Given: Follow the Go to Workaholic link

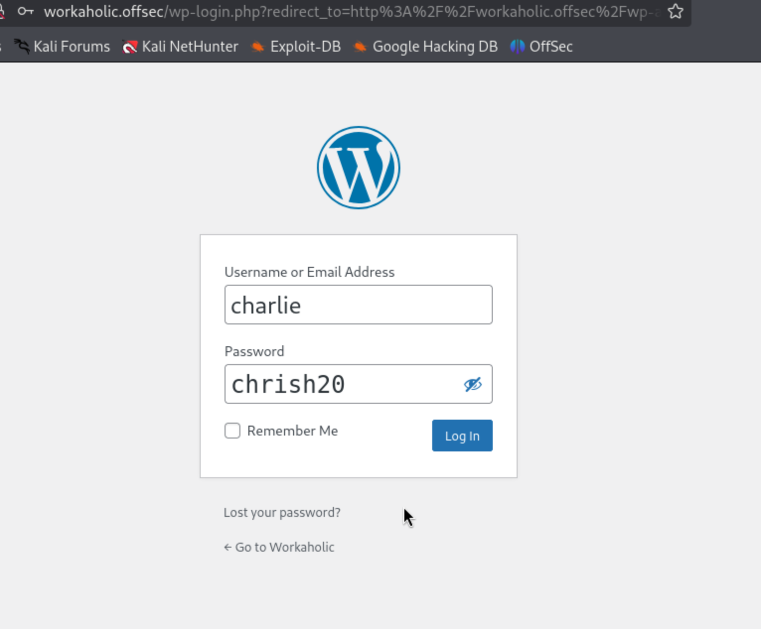Looking at the screenshot, I should (279, 547).
